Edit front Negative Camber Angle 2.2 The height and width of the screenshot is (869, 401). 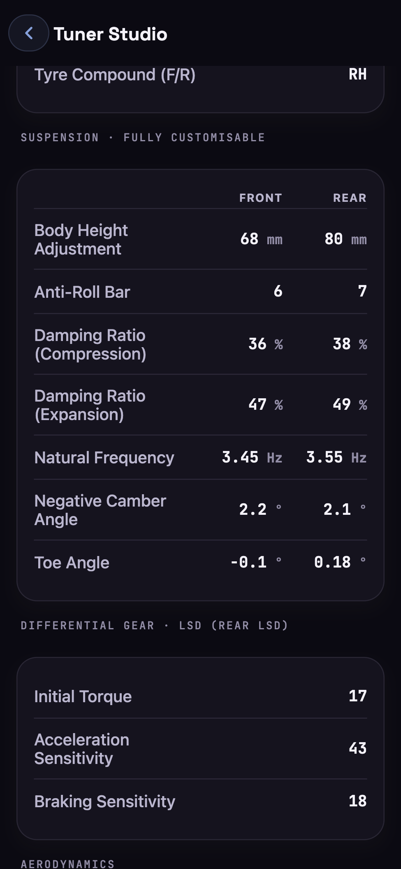(x=261, y=510)
